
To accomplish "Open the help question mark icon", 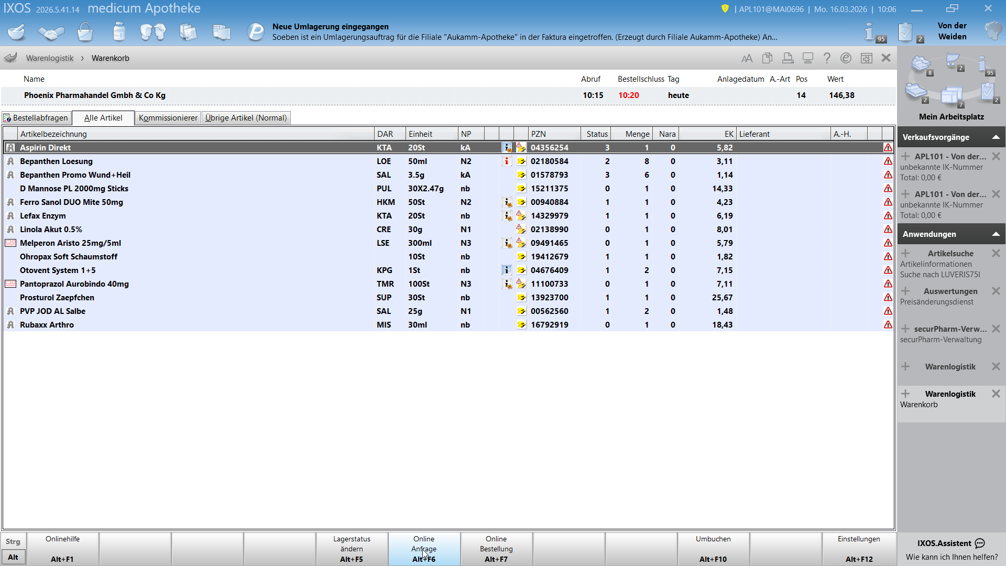I will tap(827, 58).
